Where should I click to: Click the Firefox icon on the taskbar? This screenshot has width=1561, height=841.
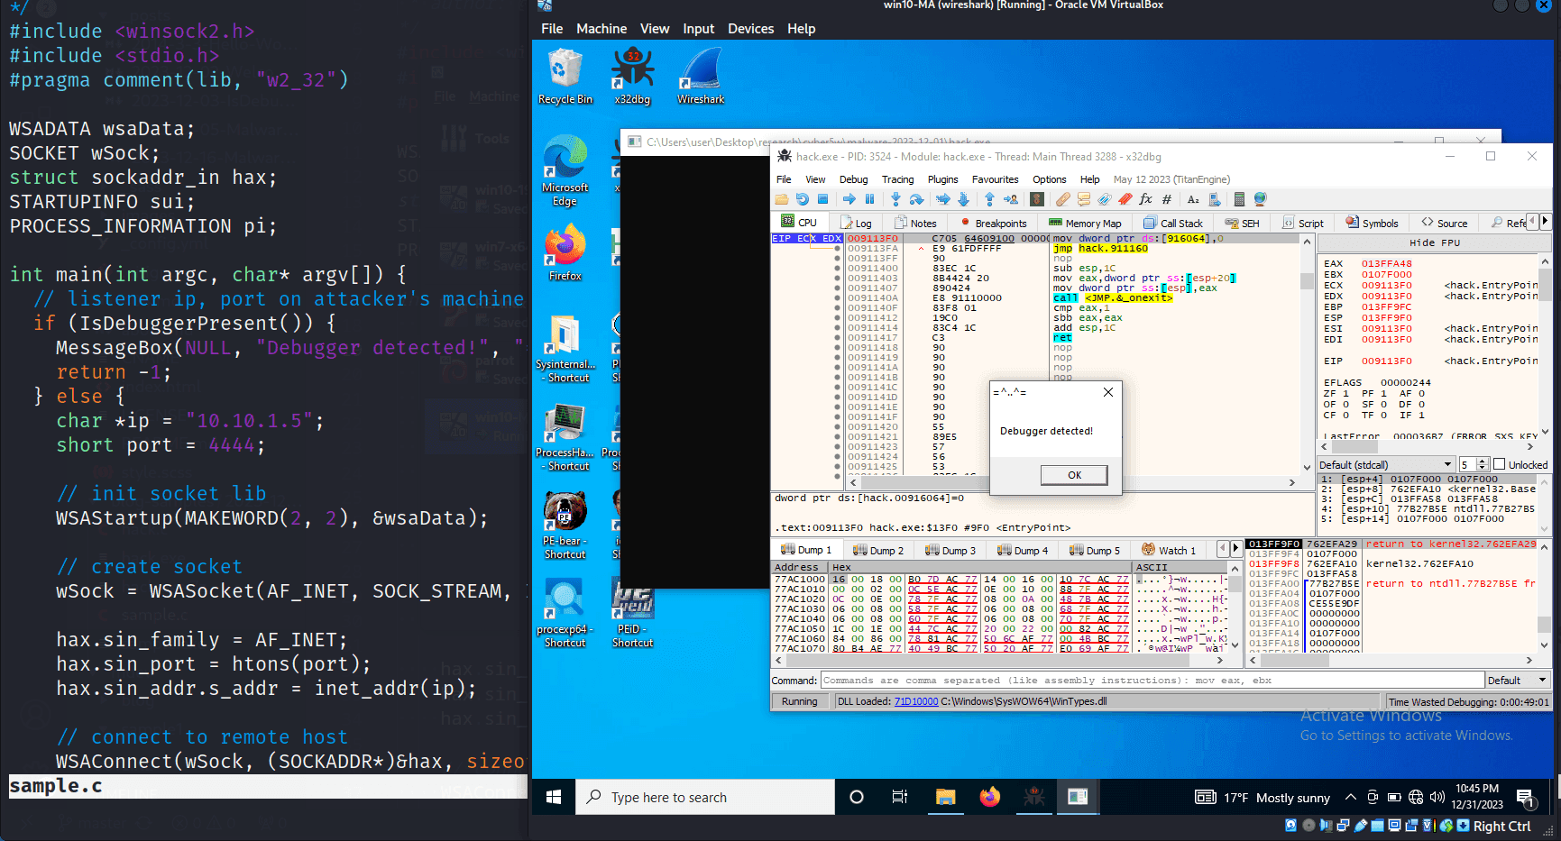(x=990, y=797)
